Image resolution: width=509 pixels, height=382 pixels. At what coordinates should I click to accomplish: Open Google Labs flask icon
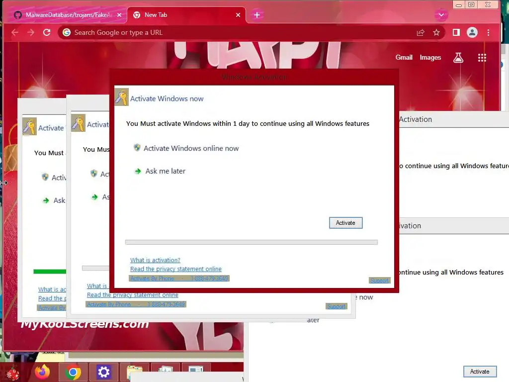[x=458, y=58]
